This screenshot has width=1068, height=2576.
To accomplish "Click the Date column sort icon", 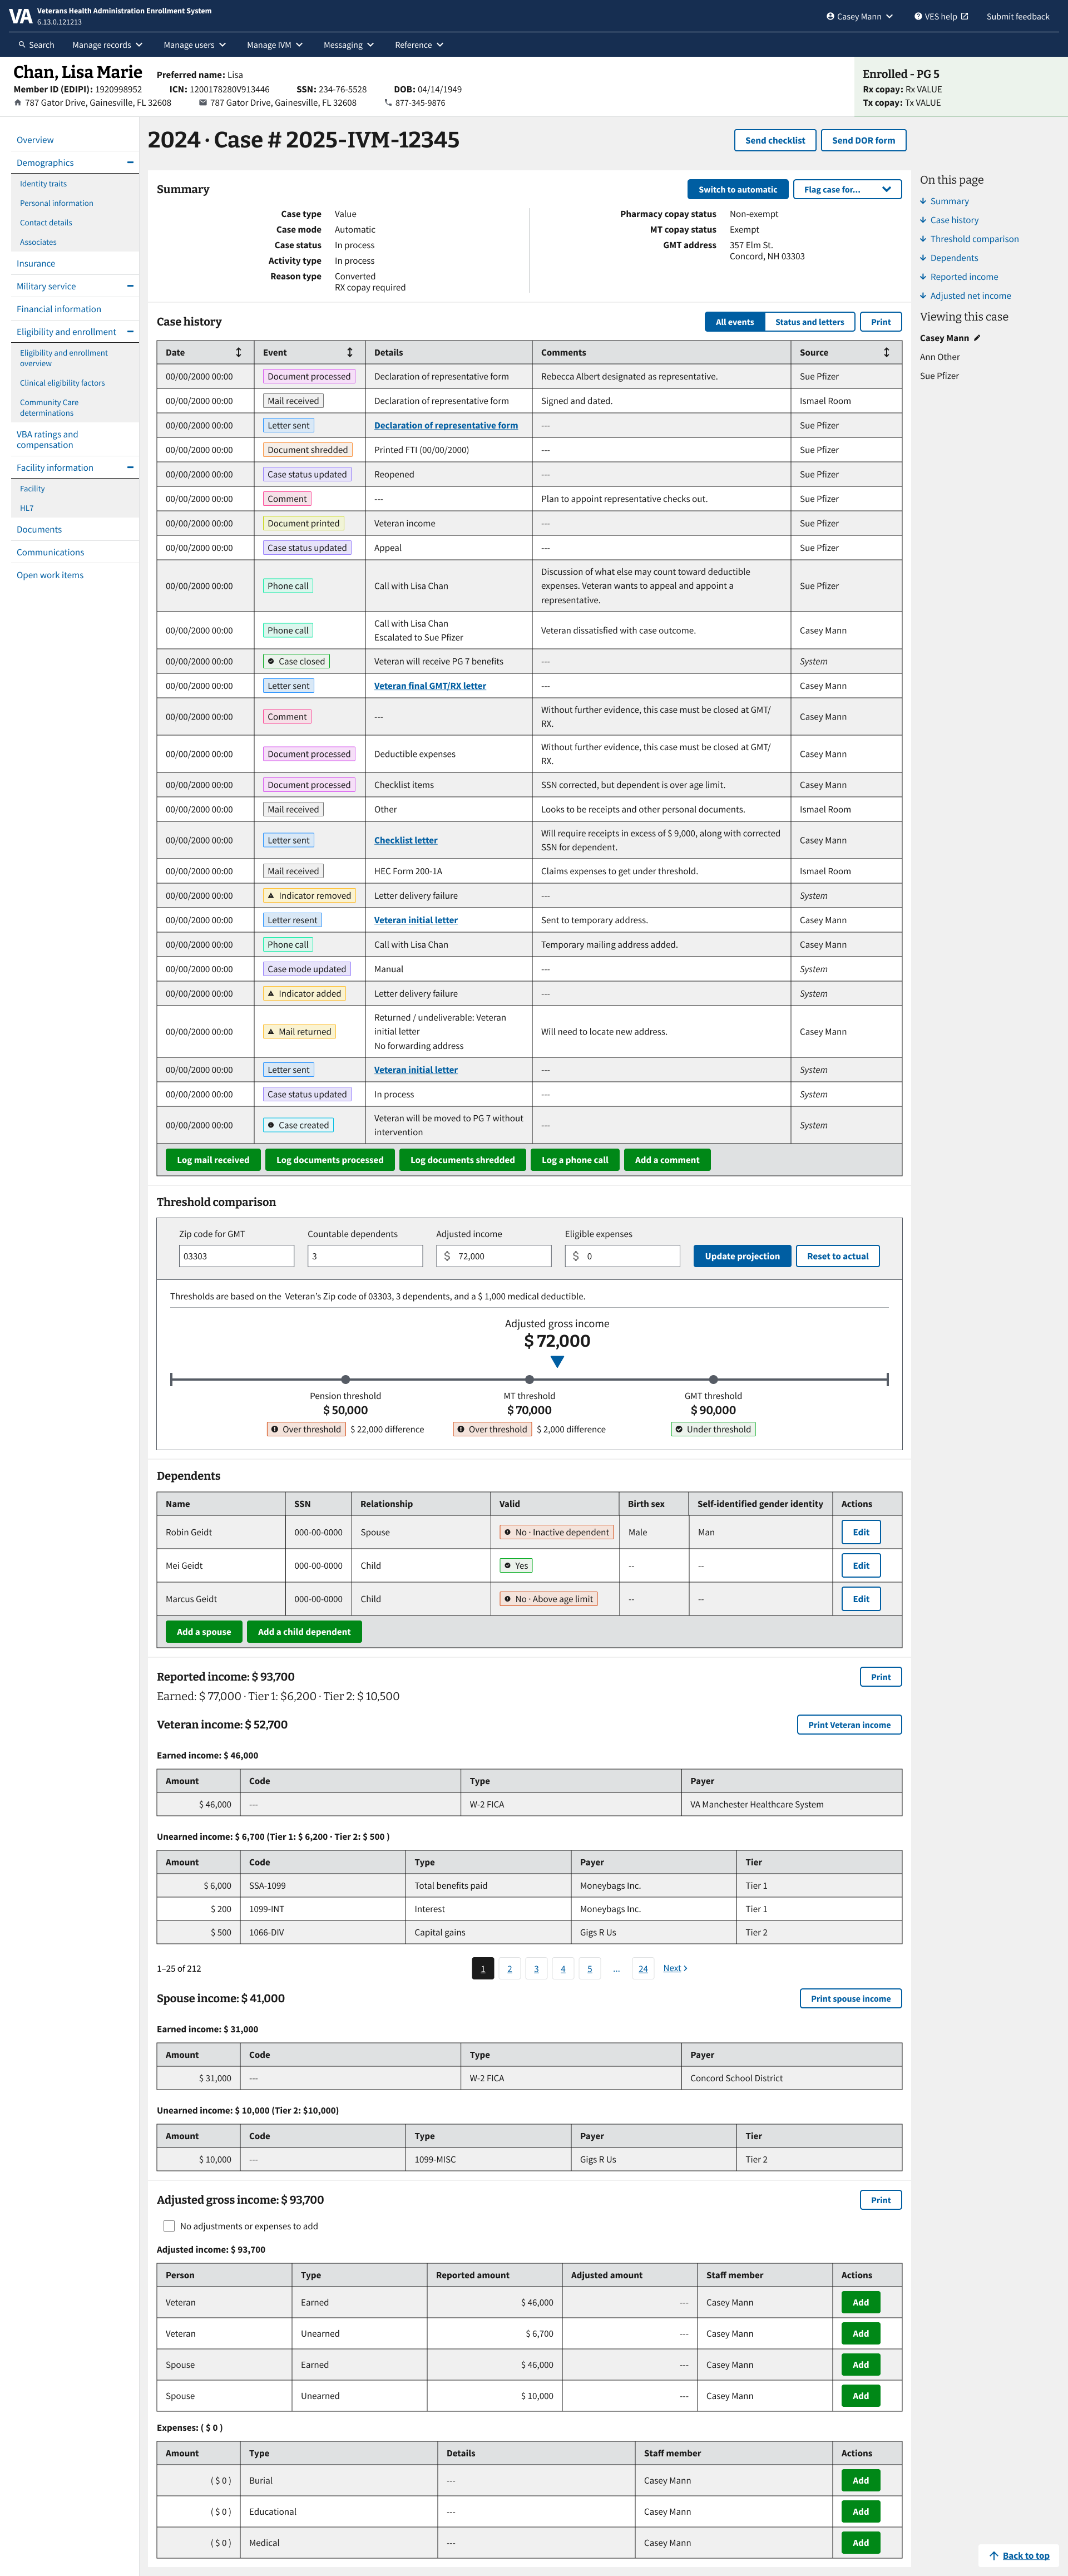I will (238, 352).
